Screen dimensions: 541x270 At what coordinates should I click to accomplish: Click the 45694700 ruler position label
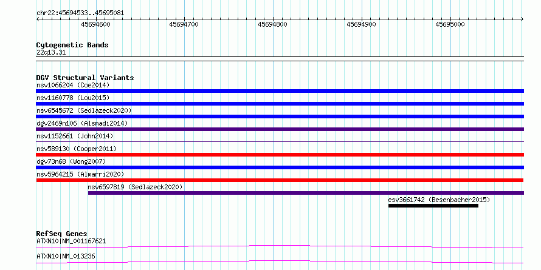[184, 24]
